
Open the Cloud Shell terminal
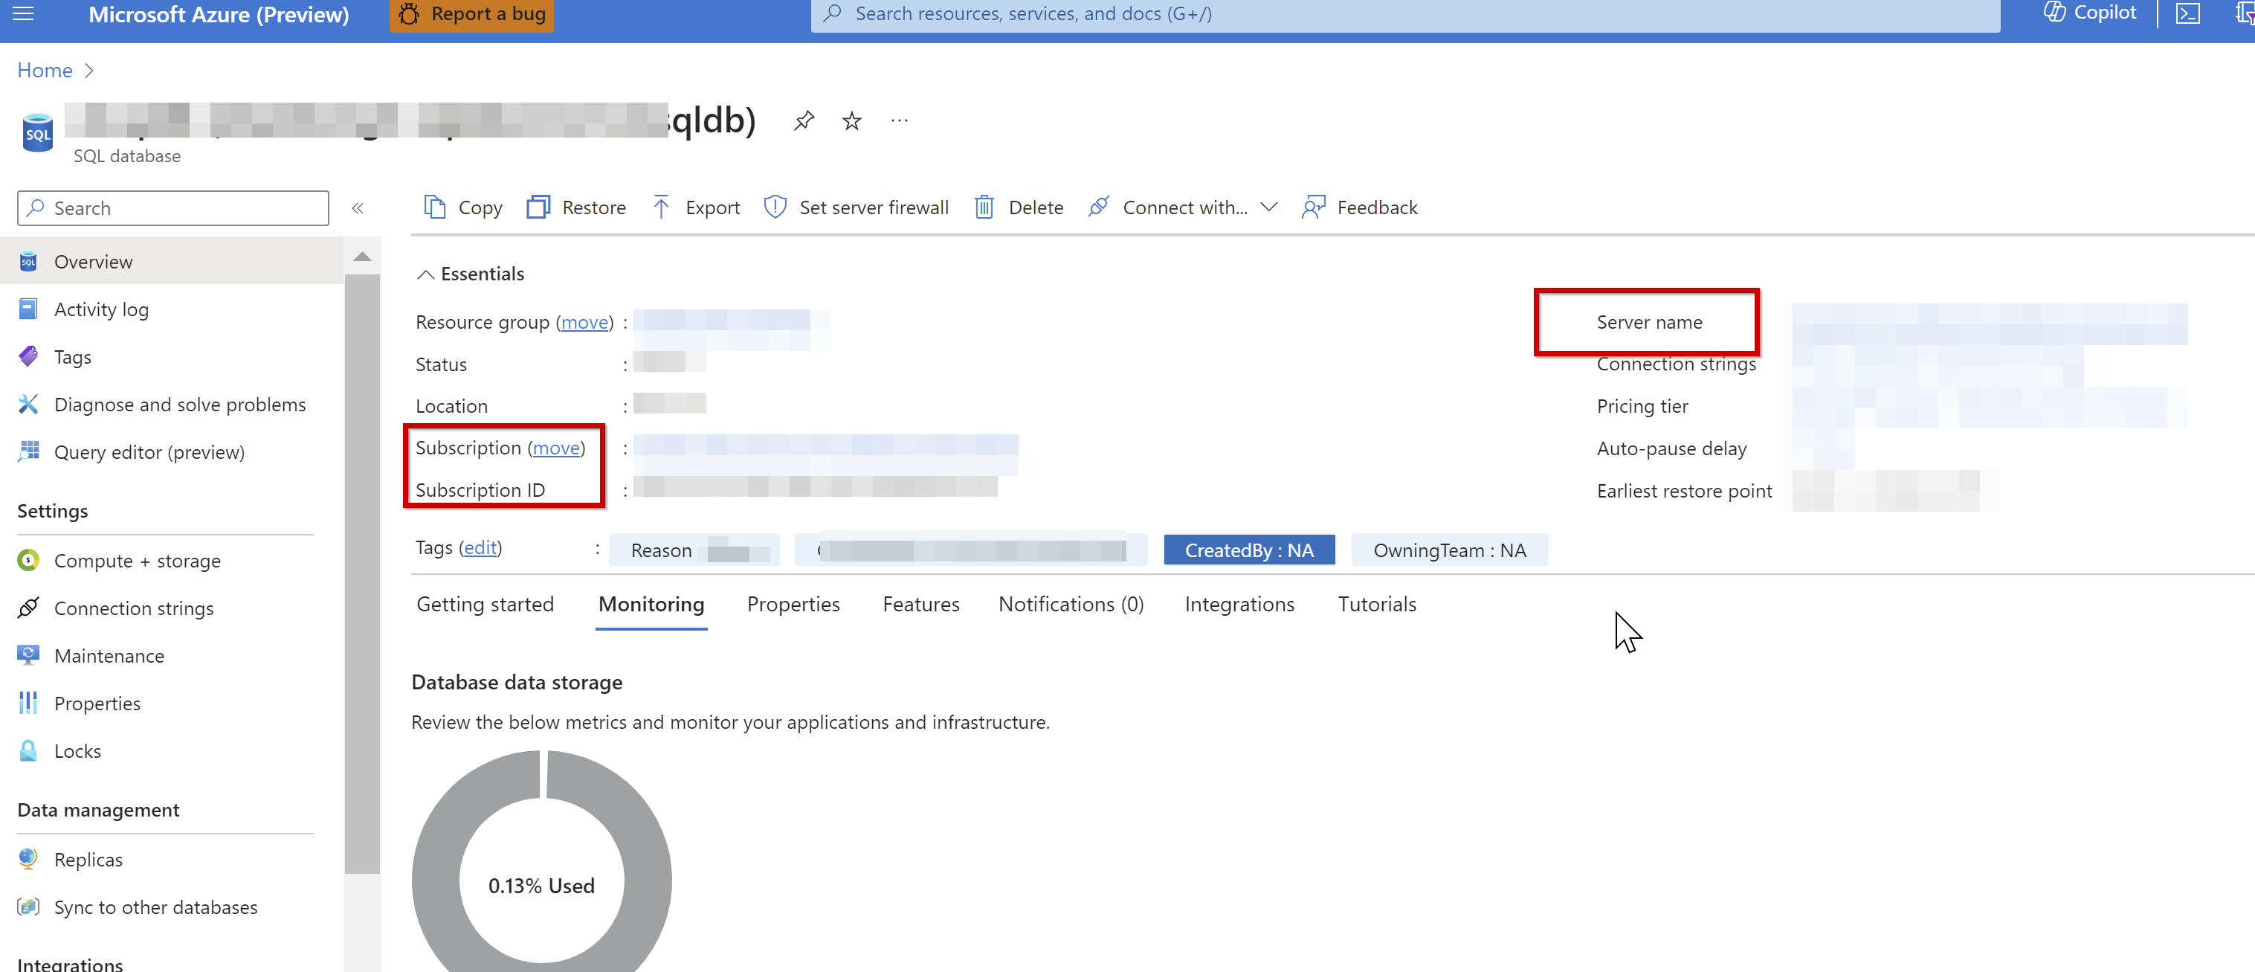pos(2187,13)
